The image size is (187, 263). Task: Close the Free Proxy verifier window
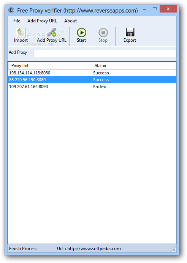click(x=168, y=9)
